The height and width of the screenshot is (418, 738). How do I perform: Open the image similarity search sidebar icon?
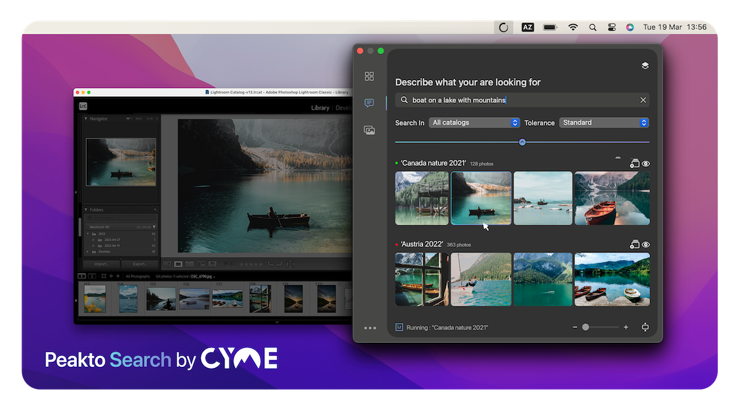(x=369, y=130)
